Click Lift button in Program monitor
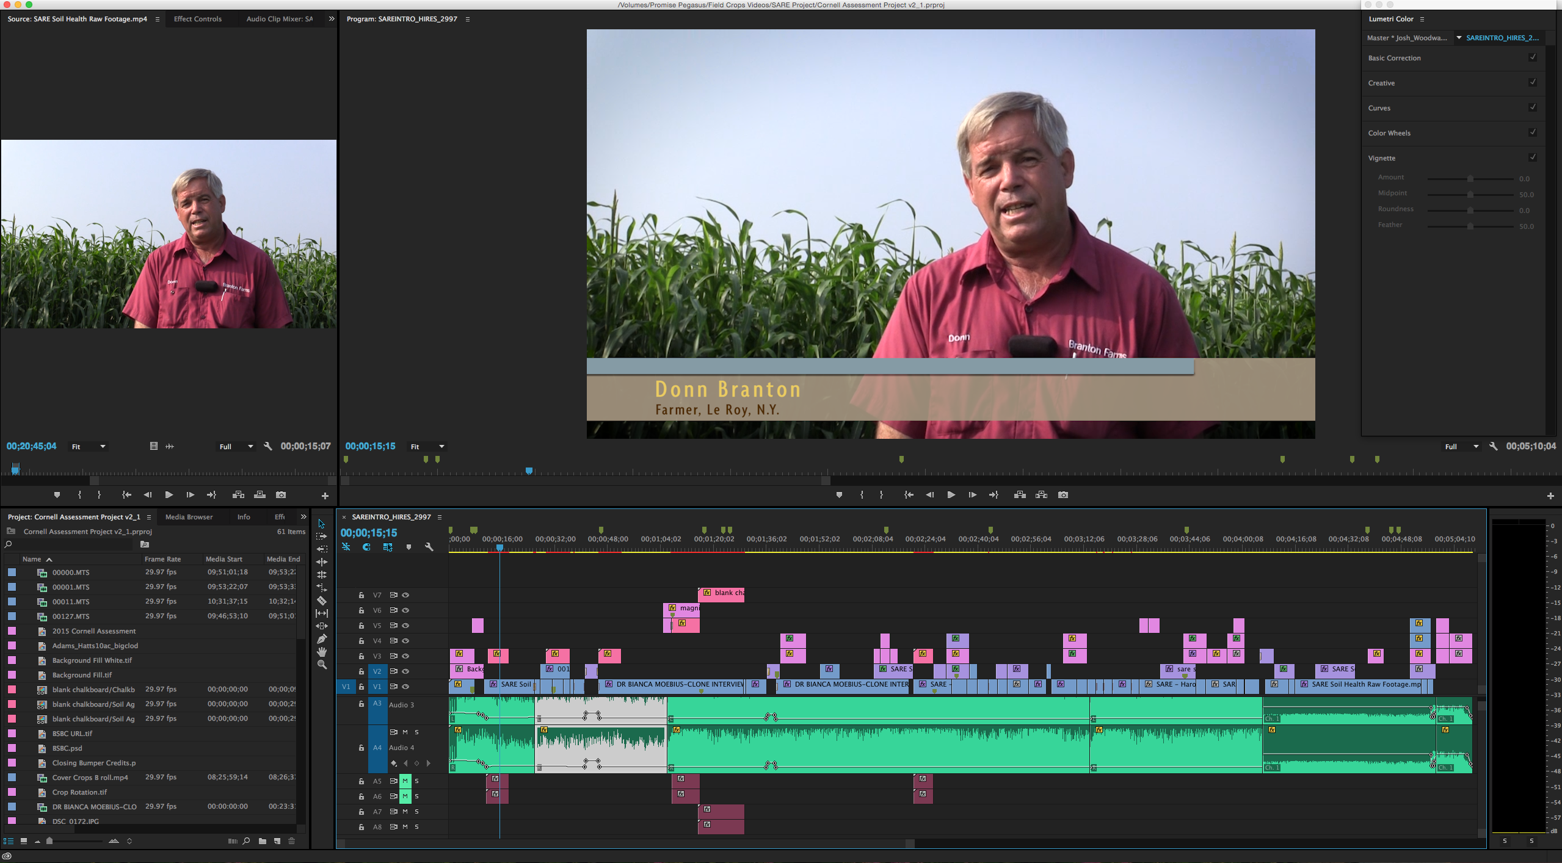1562x863 pixels. 1020,495
